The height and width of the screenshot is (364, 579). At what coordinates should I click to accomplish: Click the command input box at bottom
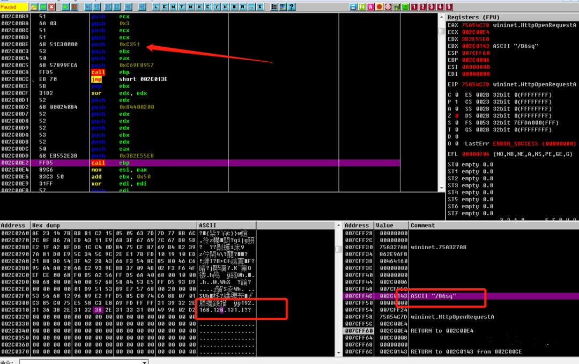click(x=80, y=362)
